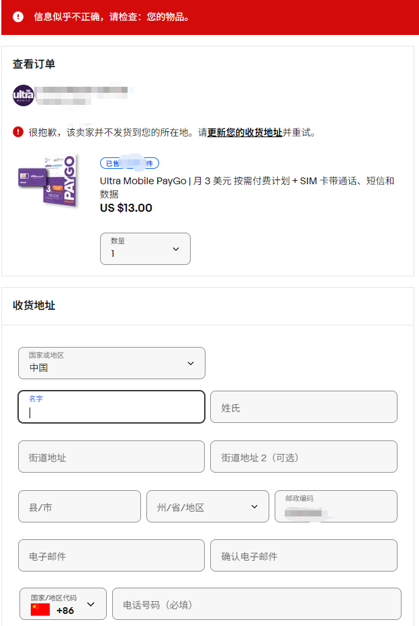Click the 确认电子邮件 confirm email field
This screenshot has height=626, width=419.
click(304, 555)
